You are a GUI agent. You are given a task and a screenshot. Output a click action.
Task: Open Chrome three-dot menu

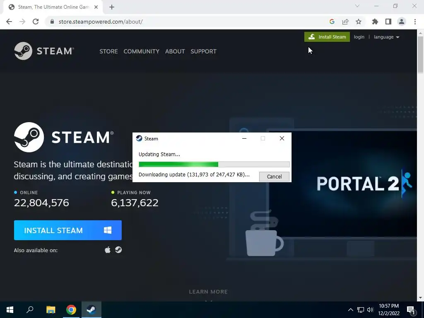point(415,22)
